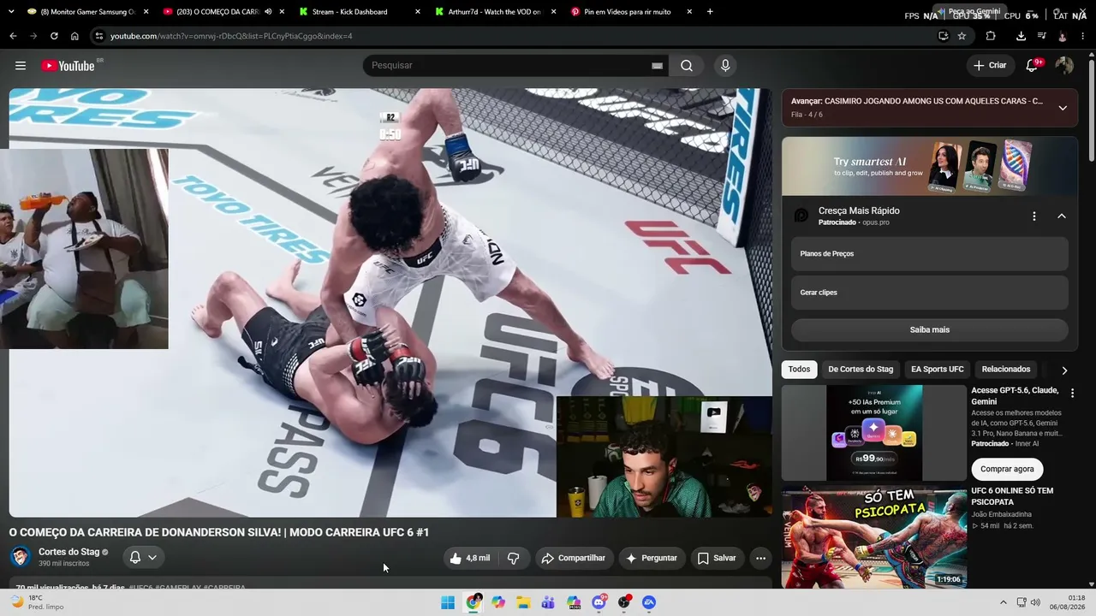Click the Saiba mais ad button
Screen dimensions: 1096x616
tap(929, 329)
